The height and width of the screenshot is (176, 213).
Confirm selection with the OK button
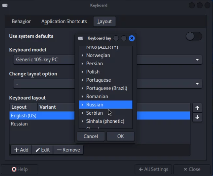point(121,136)
